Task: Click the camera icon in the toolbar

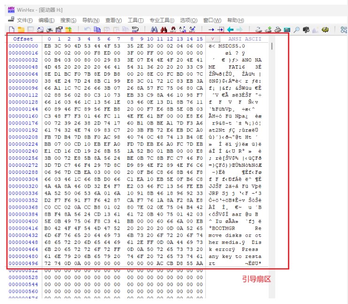Action: point(306,30)
